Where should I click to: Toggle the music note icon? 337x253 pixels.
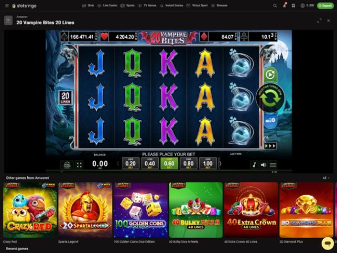point(254,165)
